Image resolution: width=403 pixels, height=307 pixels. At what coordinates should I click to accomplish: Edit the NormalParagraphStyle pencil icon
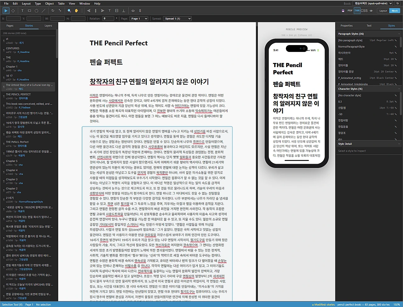pos(396,47)
